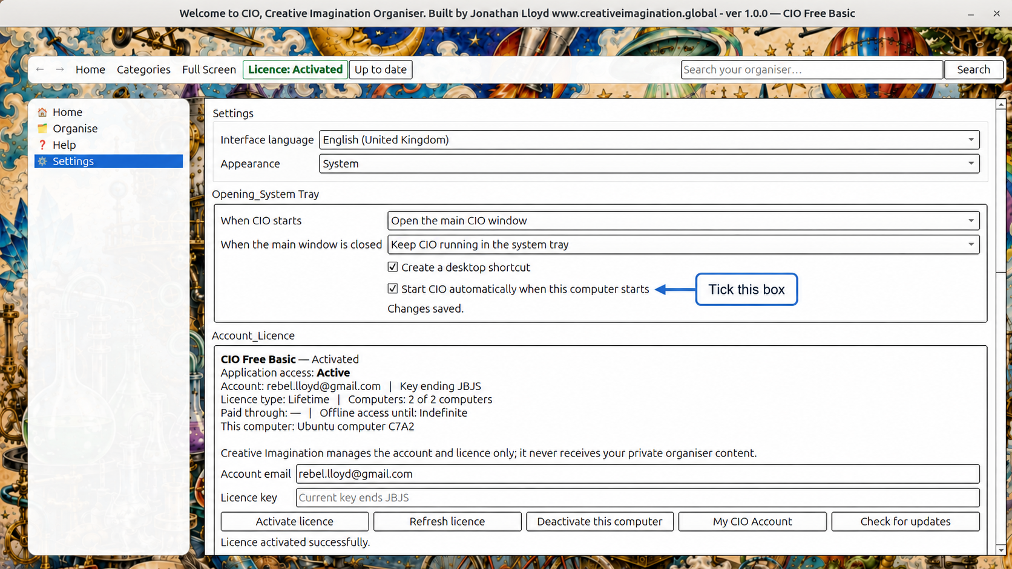
Task: Click the Organise folder icon in sidebar
Action: (x=42, y=129)
